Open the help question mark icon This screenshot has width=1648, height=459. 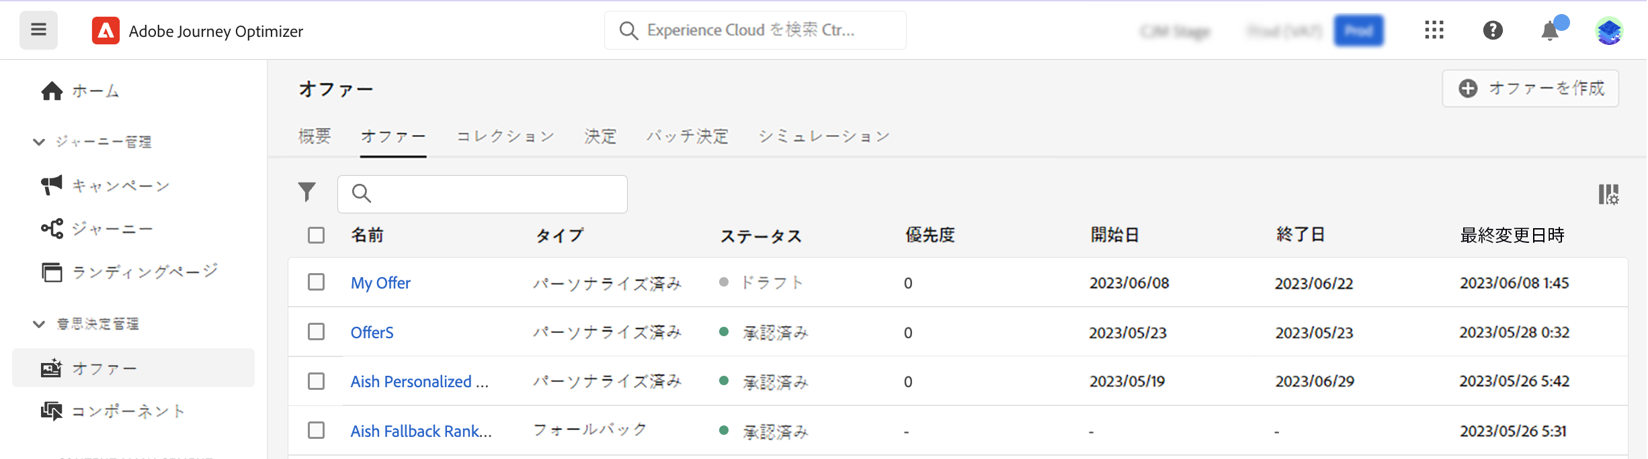[1492, 30]
